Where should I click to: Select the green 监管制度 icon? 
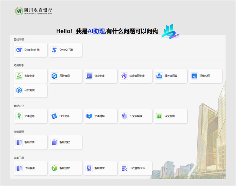click(19, 76)
